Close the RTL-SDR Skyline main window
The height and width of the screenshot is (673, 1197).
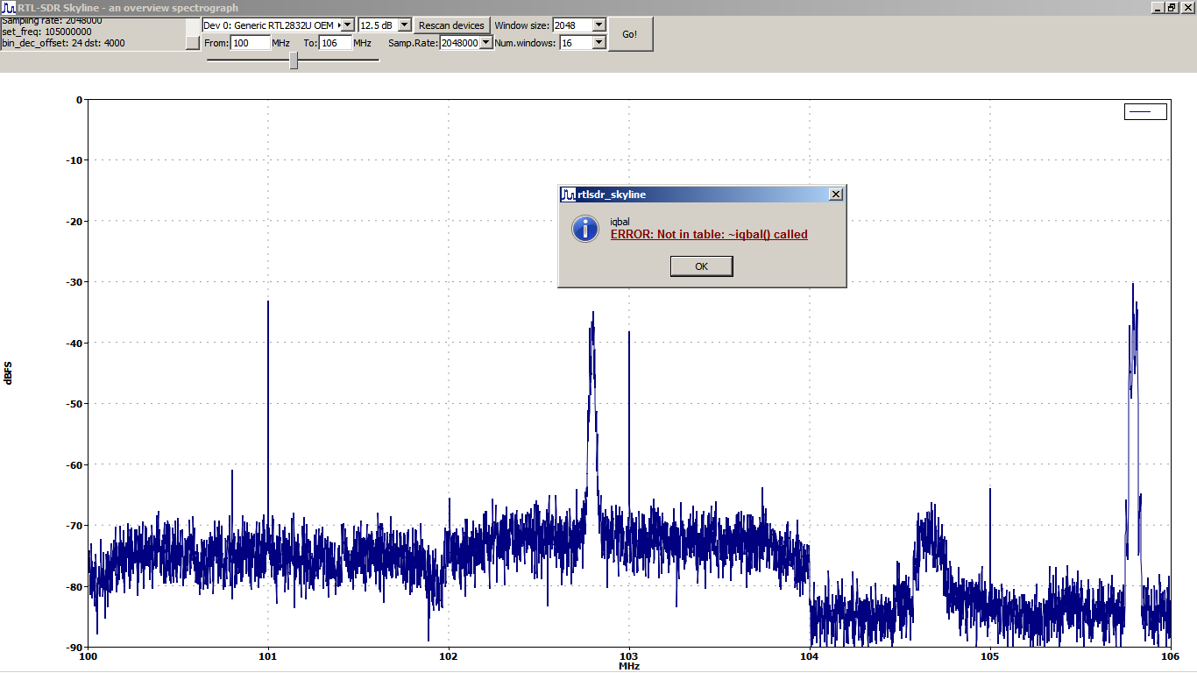point(1186,7)
